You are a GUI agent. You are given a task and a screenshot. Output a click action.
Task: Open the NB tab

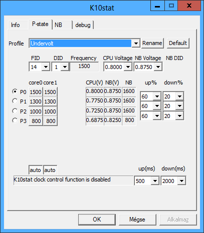pos(62,25)
